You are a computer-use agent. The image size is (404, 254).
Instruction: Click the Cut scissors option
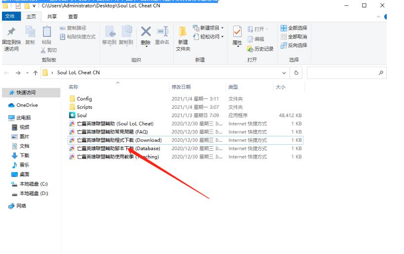[x=49, y=50]
